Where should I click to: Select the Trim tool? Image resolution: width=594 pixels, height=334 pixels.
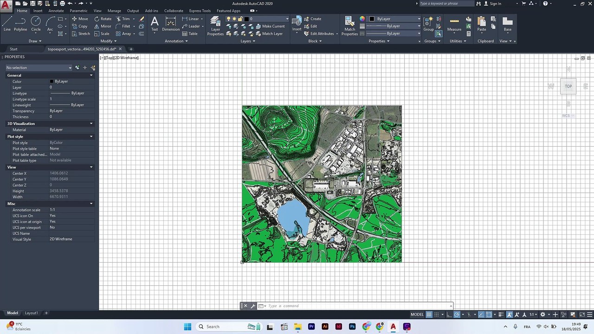(123, 19)
